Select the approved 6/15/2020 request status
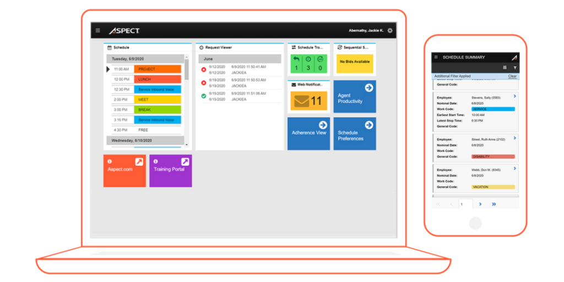Screen dimensions: 564x282 pyautogui.click(x=204, y=96)
